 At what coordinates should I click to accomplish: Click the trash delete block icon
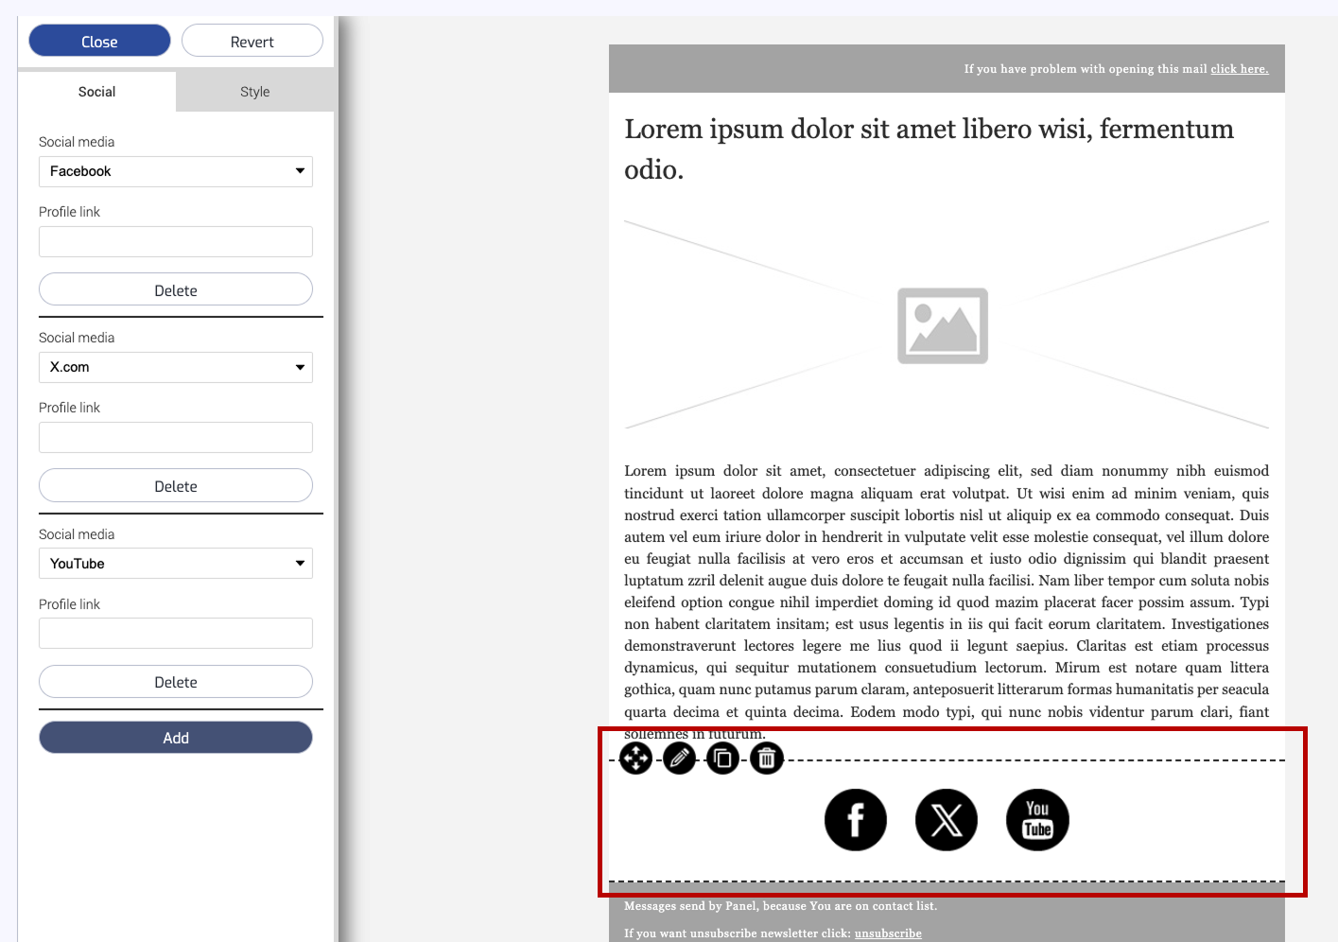(x=767, y=759)
